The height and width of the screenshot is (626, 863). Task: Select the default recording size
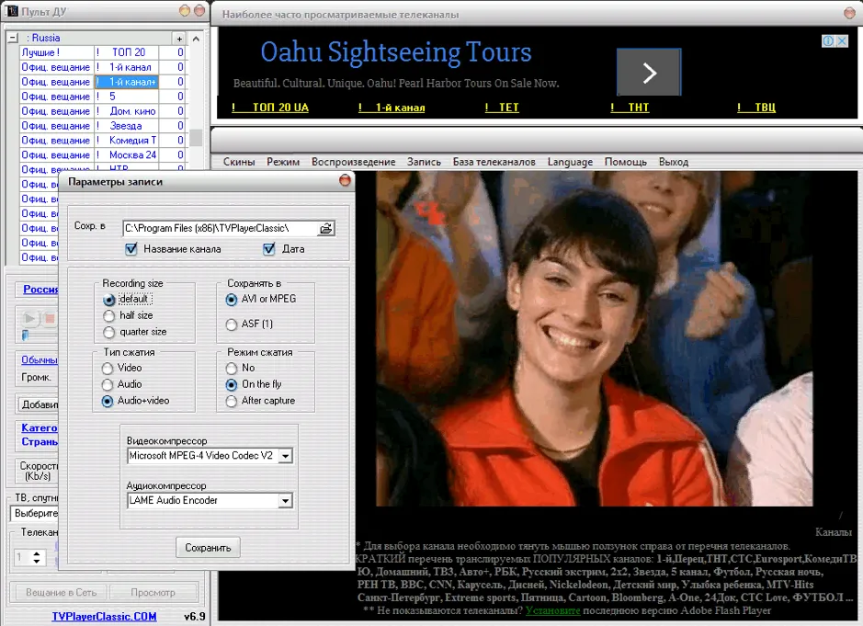point(109,300)
